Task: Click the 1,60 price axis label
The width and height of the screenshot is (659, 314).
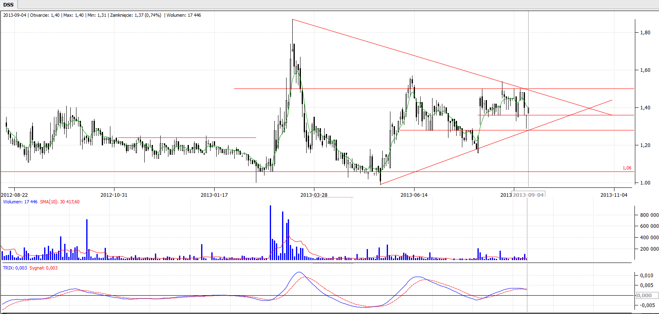Action: pos(645,70)
